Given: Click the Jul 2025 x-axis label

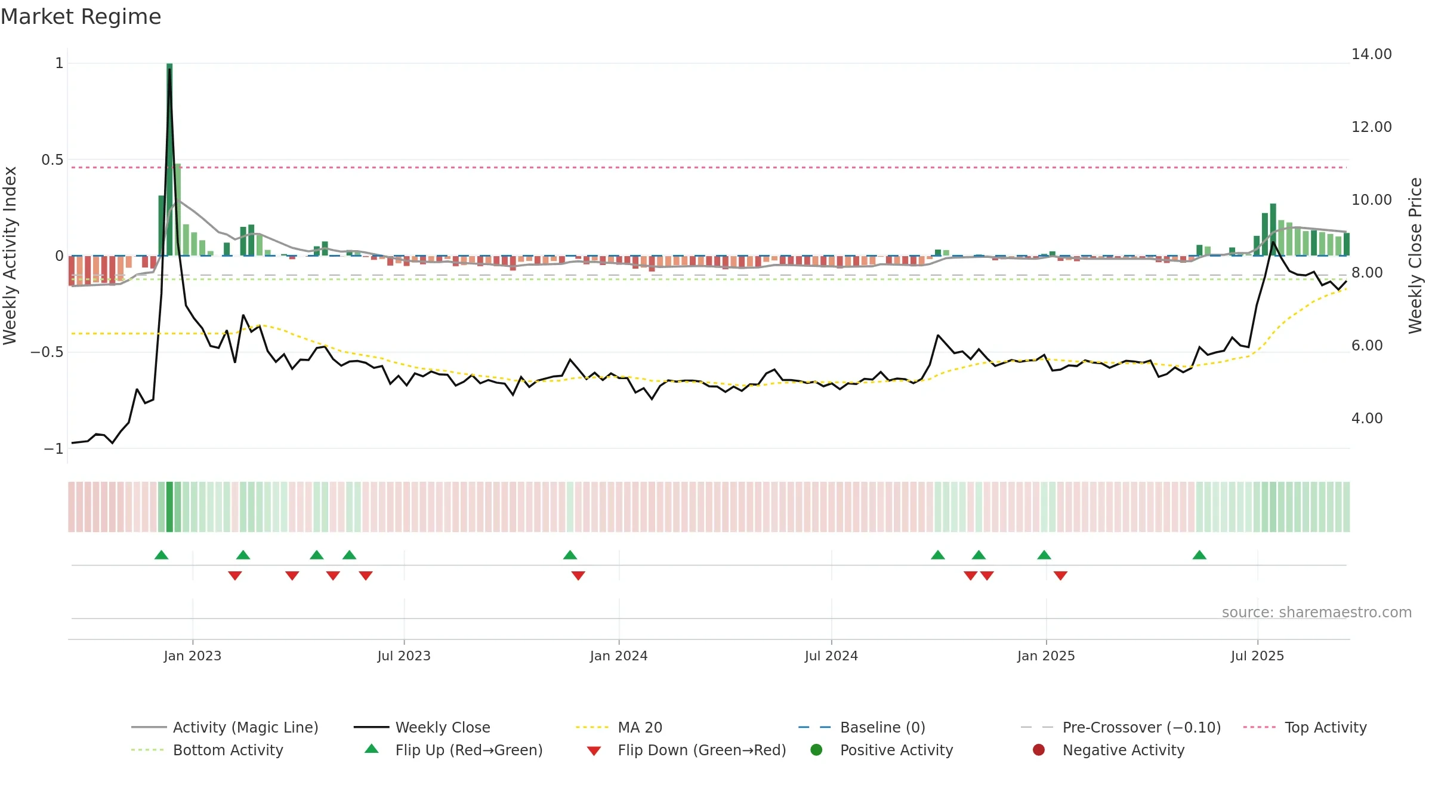Looking at the screenshot, I should click(1257, 656).
